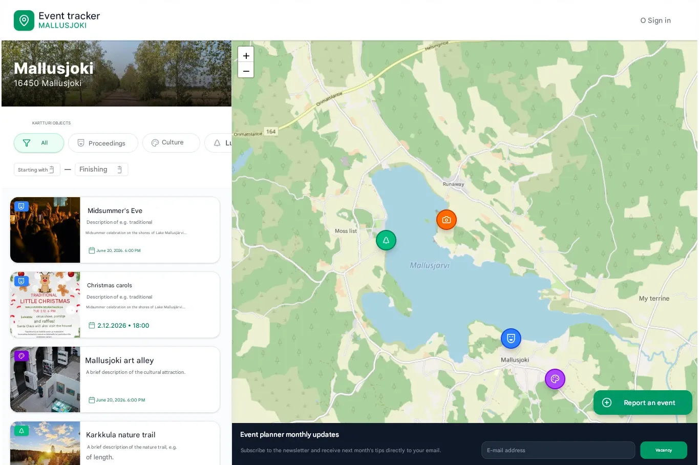Open the Finishing date picker
Image resolution: width=699 pixels, height=465 pixels.
[101, 170]
